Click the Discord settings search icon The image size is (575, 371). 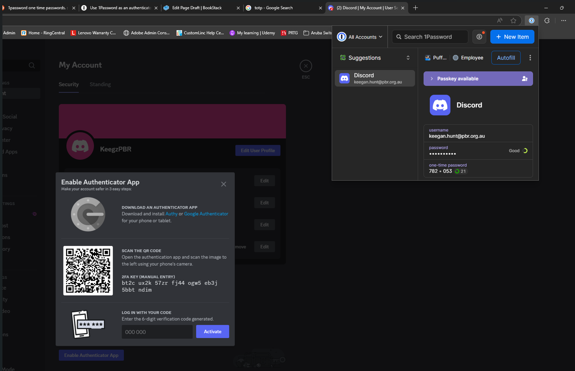pyautogui.click(x=32, y=66)
